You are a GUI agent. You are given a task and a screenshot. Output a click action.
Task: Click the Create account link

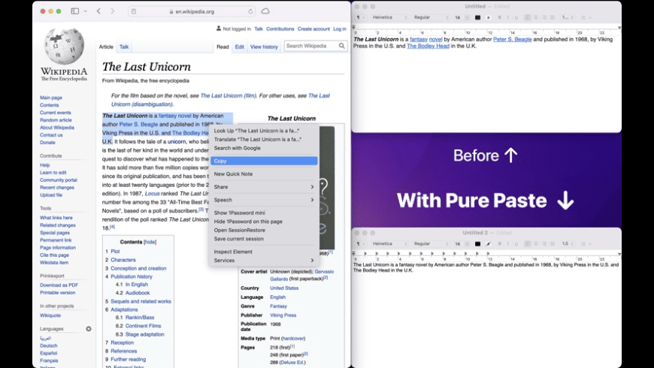pyautogui.click(x=313, y=29)
